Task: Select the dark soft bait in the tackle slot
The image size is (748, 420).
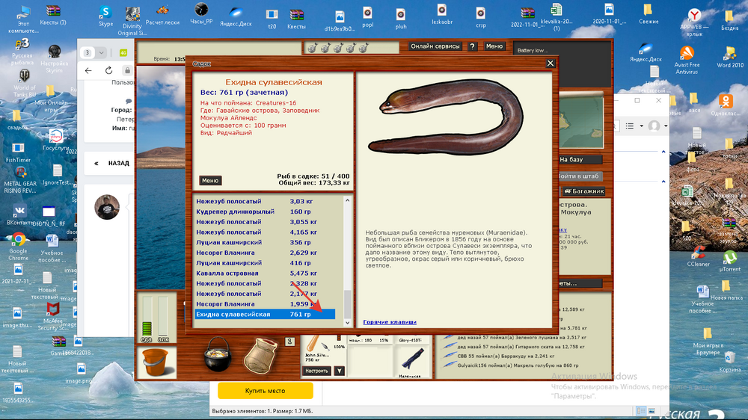Action: (411, 359)
